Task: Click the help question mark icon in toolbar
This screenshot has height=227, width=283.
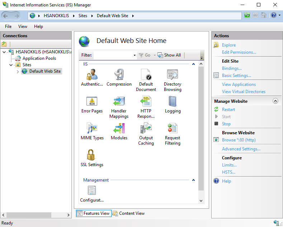Action: (274, 15)
